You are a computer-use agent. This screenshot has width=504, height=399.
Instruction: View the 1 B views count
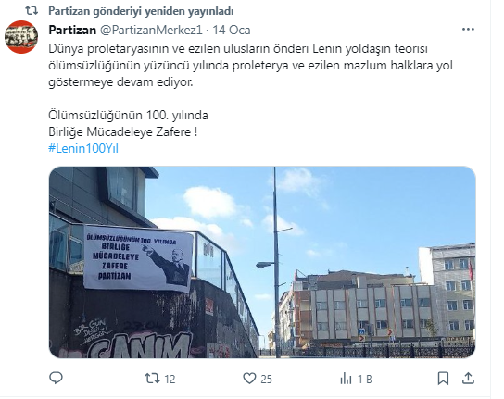tap(365, 379)
